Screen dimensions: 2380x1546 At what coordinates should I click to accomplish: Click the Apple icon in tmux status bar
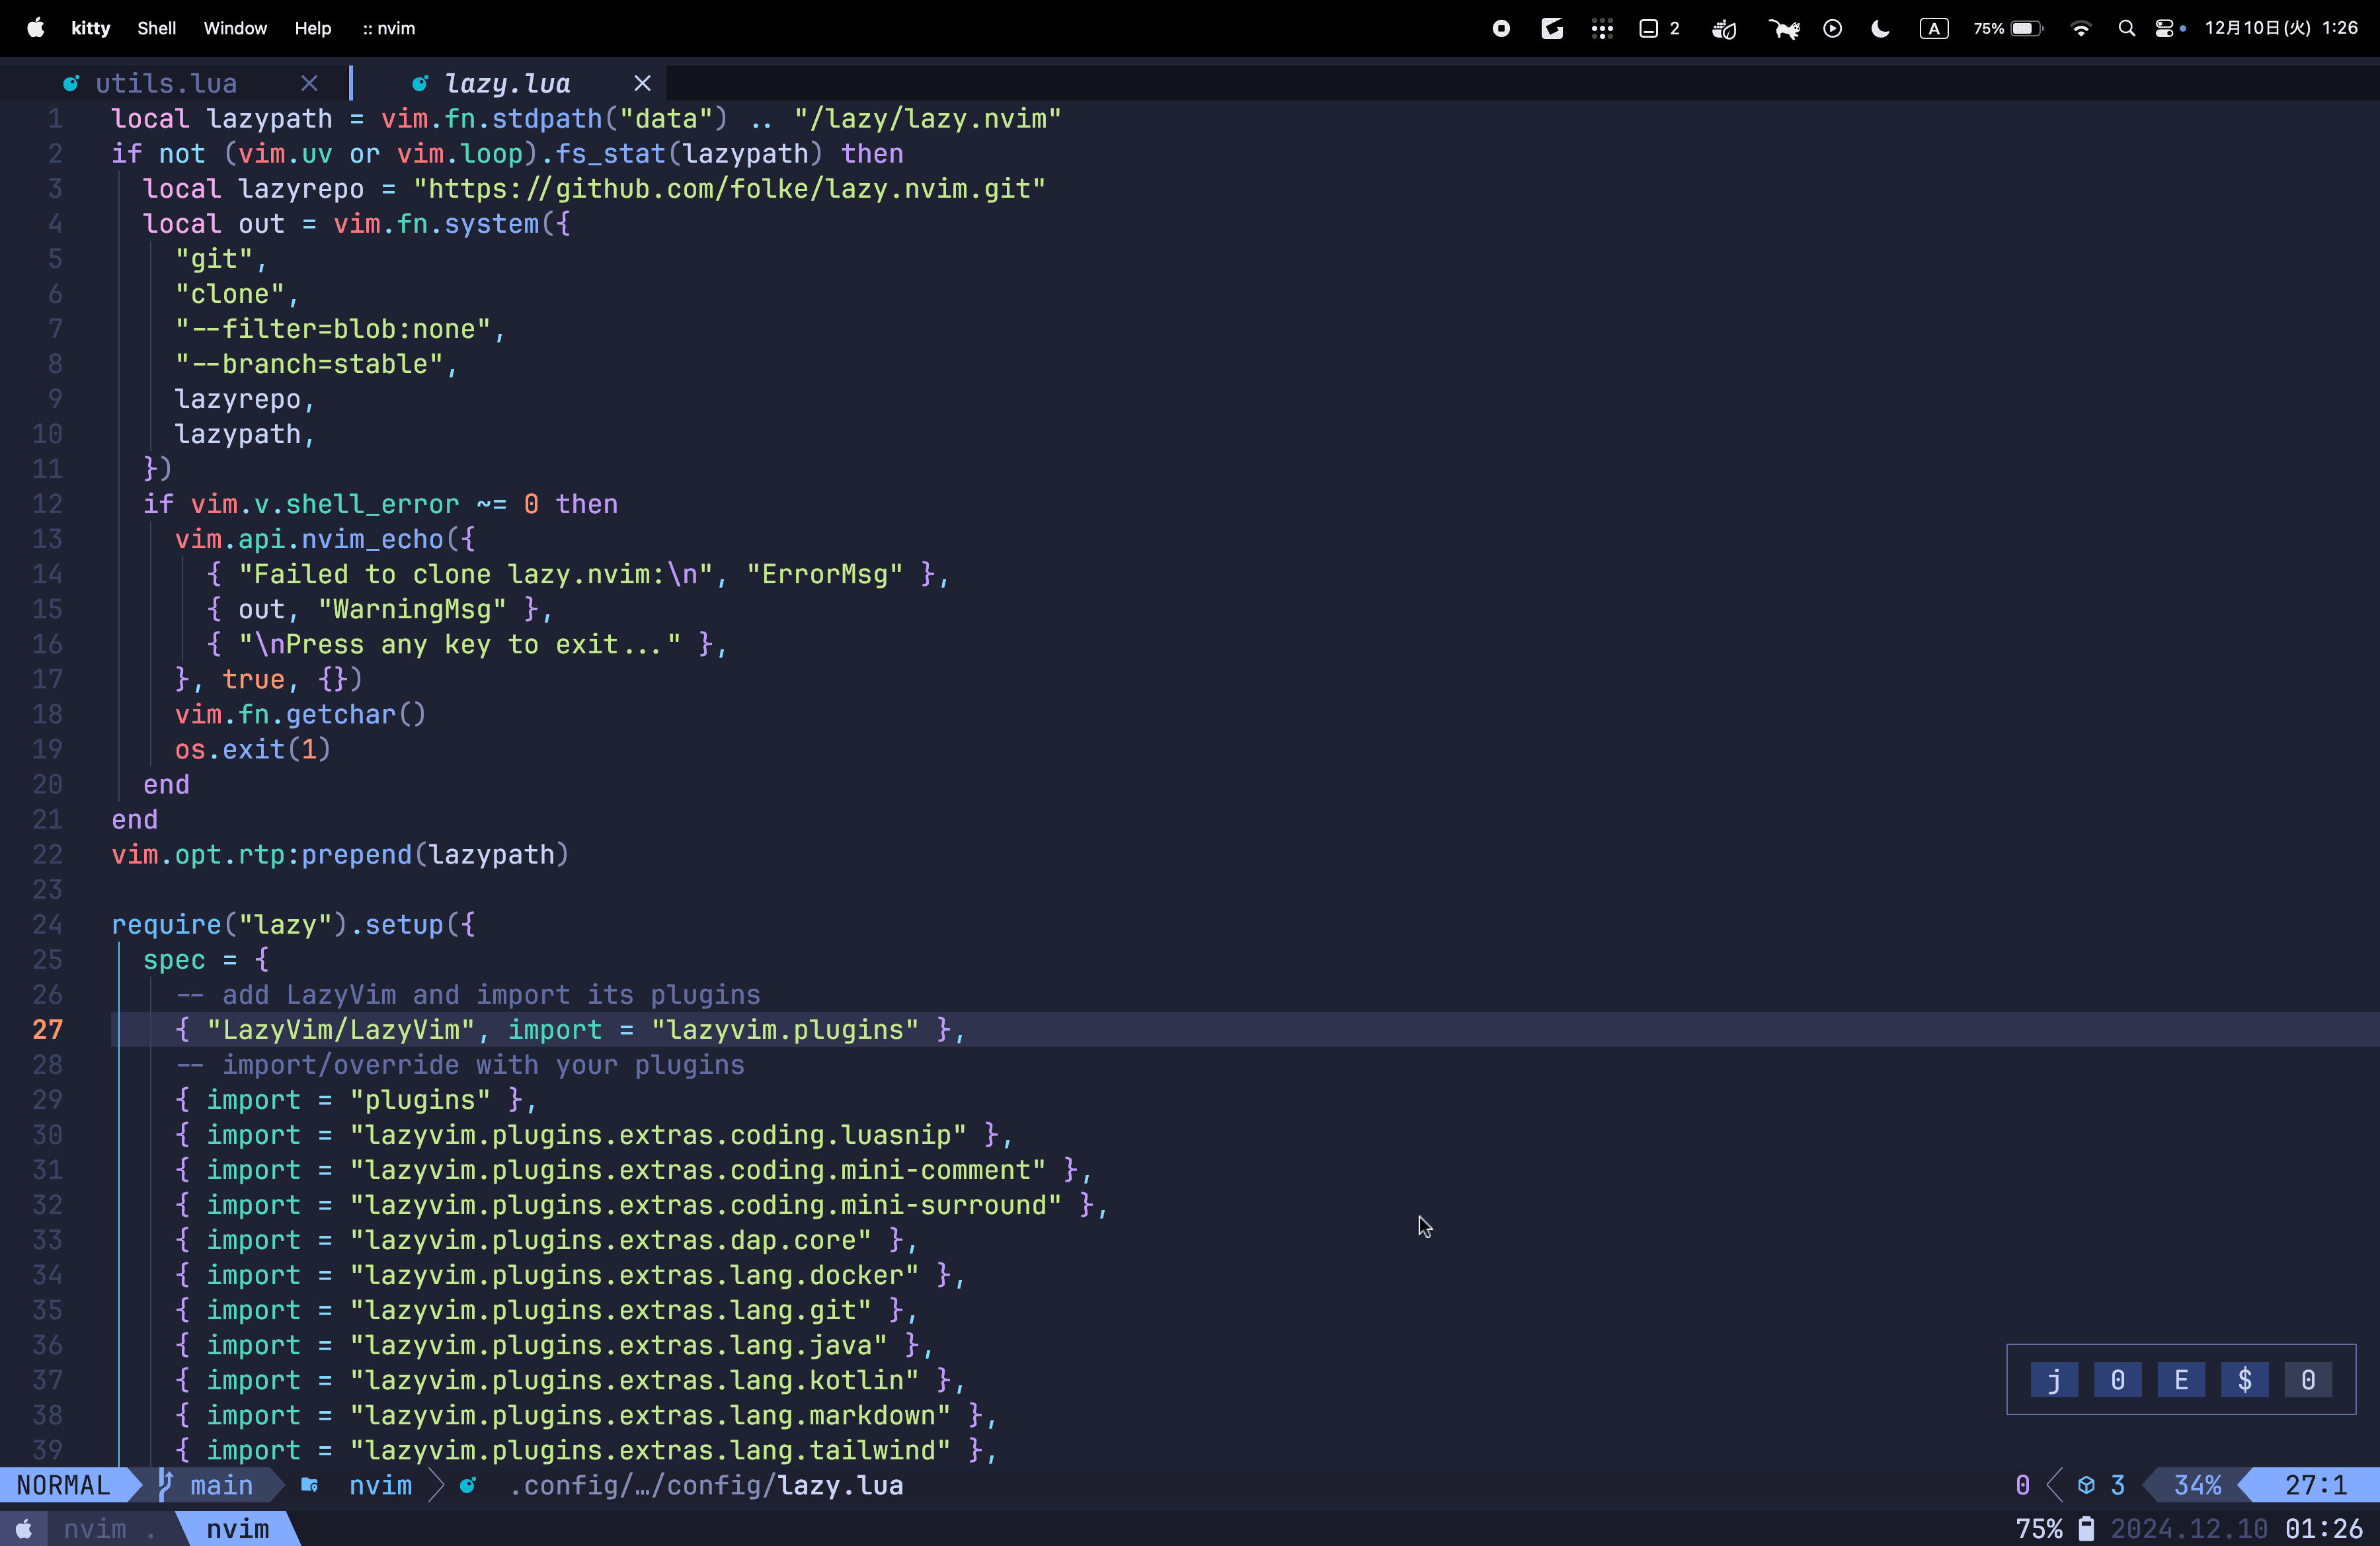[24, 1529]
